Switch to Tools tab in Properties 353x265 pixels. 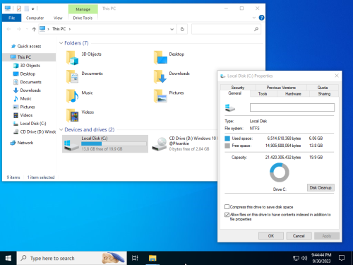[x=263, y=94]
